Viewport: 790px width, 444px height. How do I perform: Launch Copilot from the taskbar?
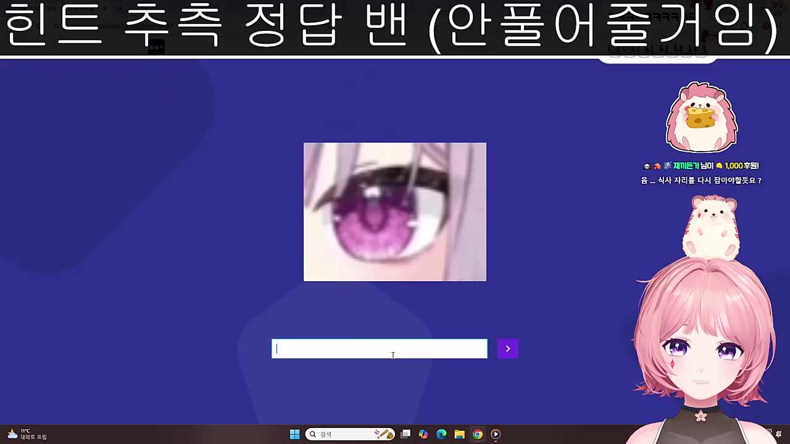click(x=423, y=434)
